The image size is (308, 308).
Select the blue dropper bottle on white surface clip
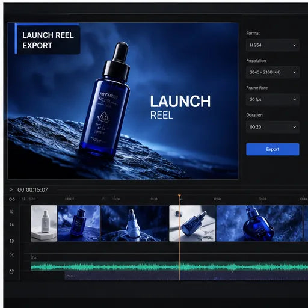192,223
